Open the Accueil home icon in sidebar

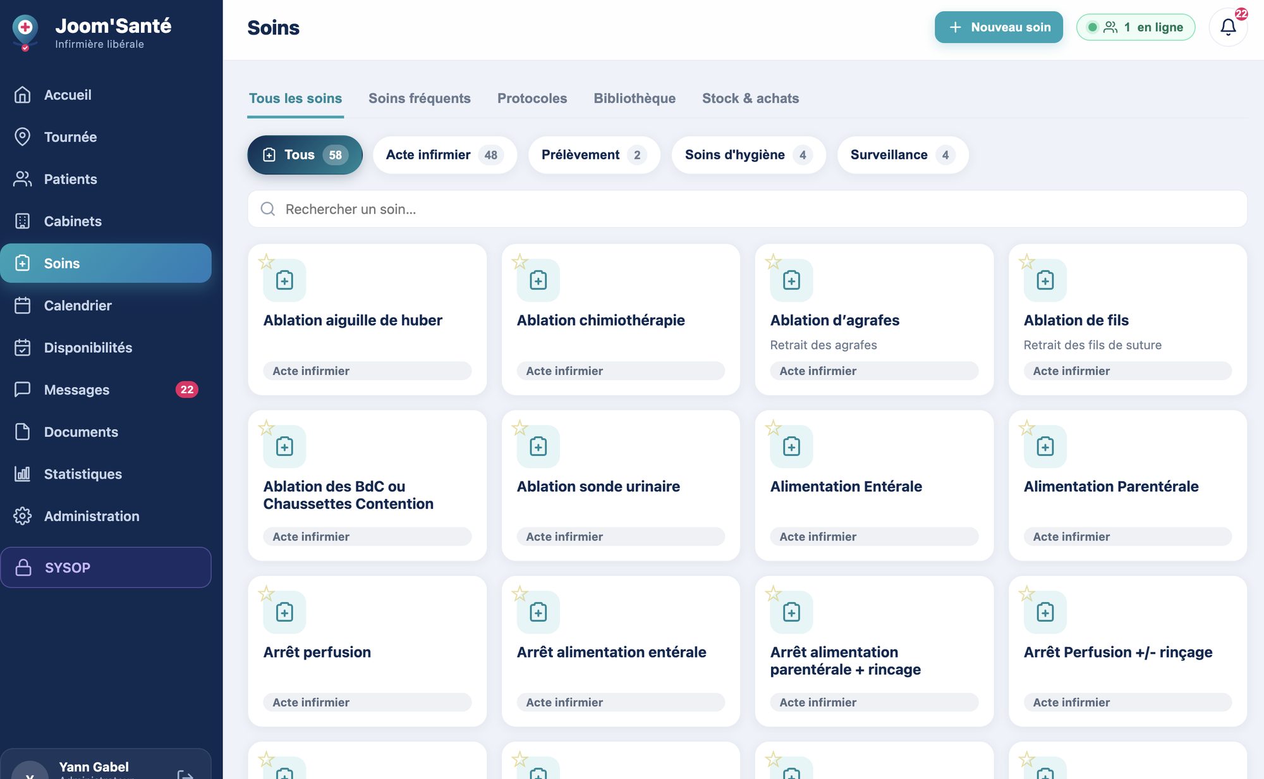click(23, 95)
